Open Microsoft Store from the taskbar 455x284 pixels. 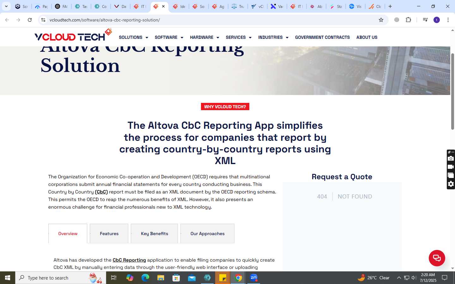[x=176, y=278]
